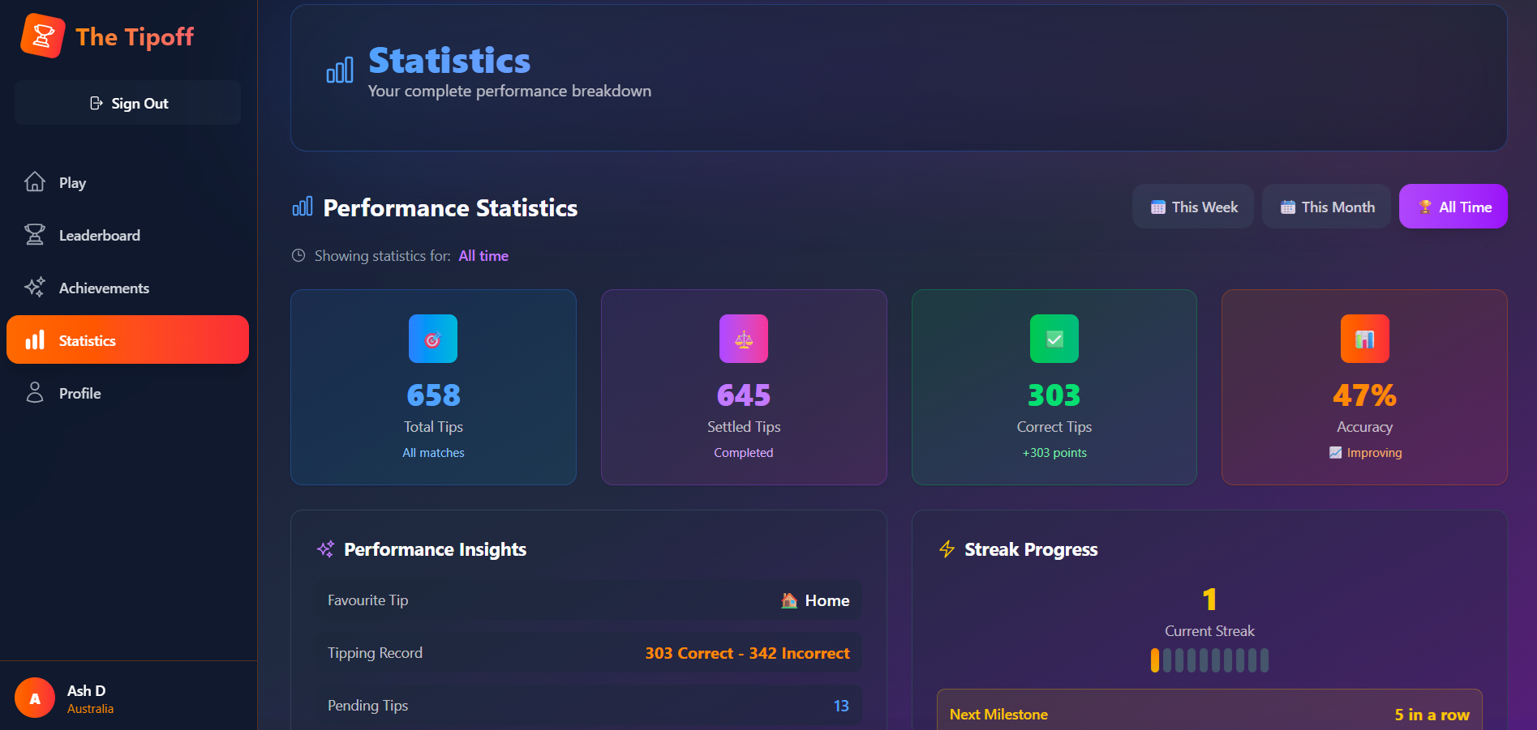Click the green checkmark icon above Correct Tips
Image resolution: width=1537 pixels, height=730 pixels.
tap(1054, 339)
